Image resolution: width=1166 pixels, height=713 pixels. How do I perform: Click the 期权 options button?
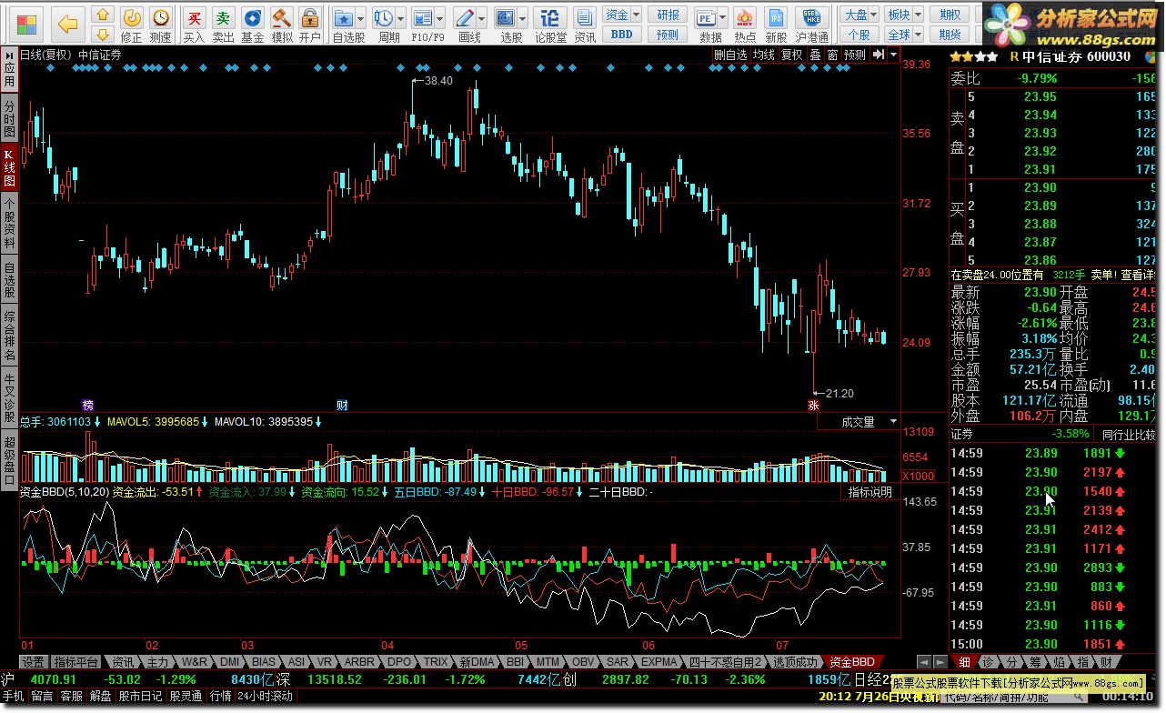(x=950, y=15)
